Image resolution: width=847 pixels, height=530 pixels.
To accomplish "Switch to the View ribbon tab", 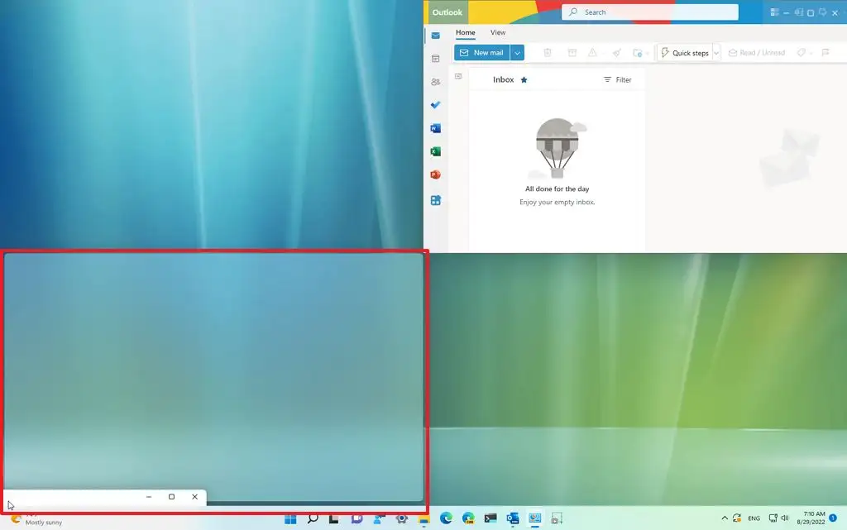I will [x=497, y=32].
